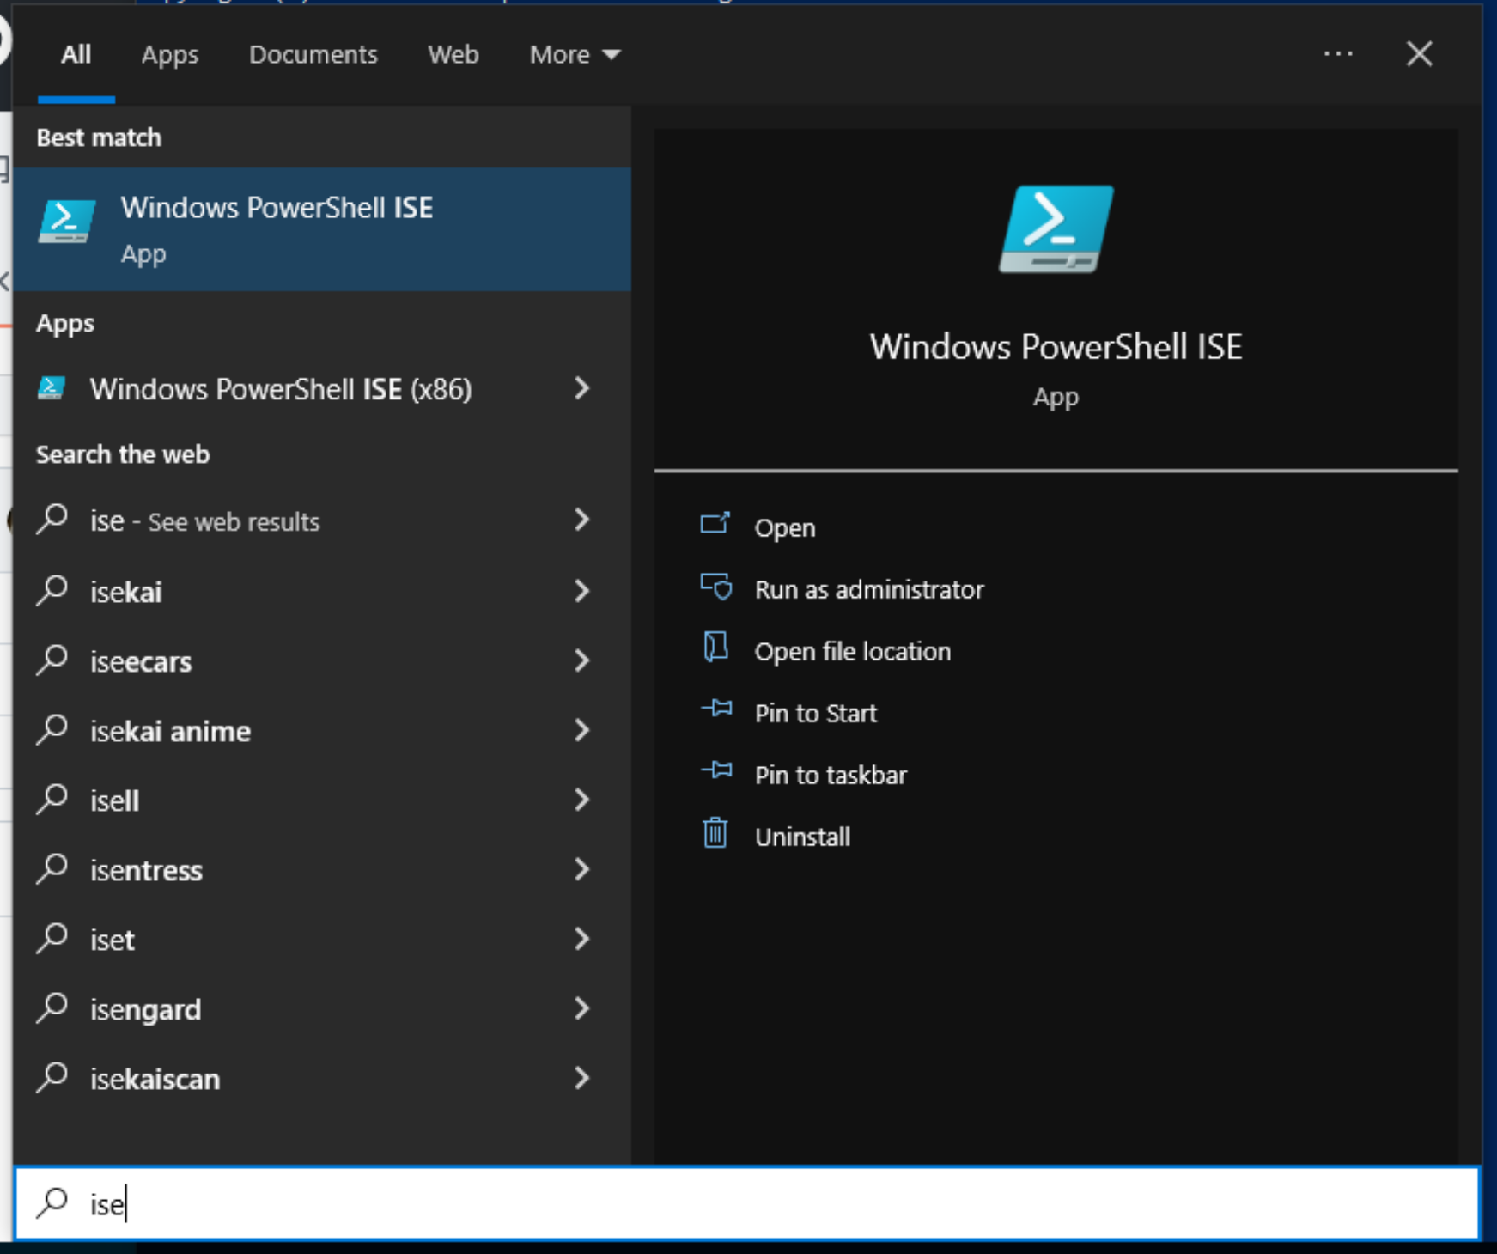Choose Pin to taskbar
The image size is (1497, 1254).
830,775
